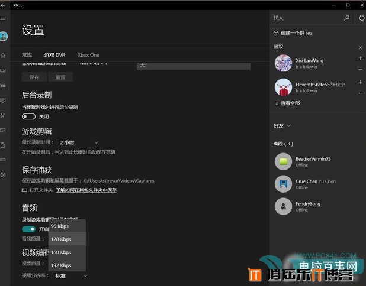This screenshot has width=366, height=286.
Task: Click the search magnifier icon
Action: point(347,18)
